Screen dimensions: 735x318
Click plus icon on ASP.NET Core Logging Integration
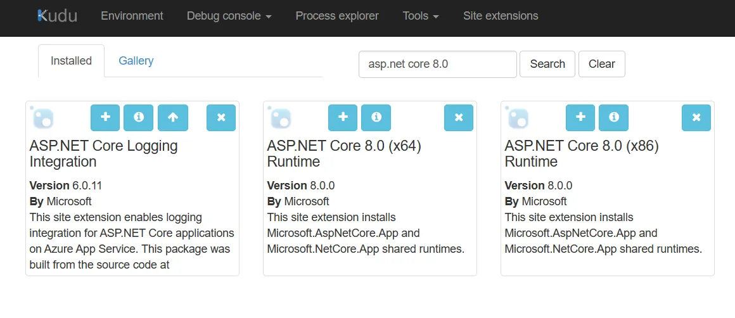pos(105,117)
